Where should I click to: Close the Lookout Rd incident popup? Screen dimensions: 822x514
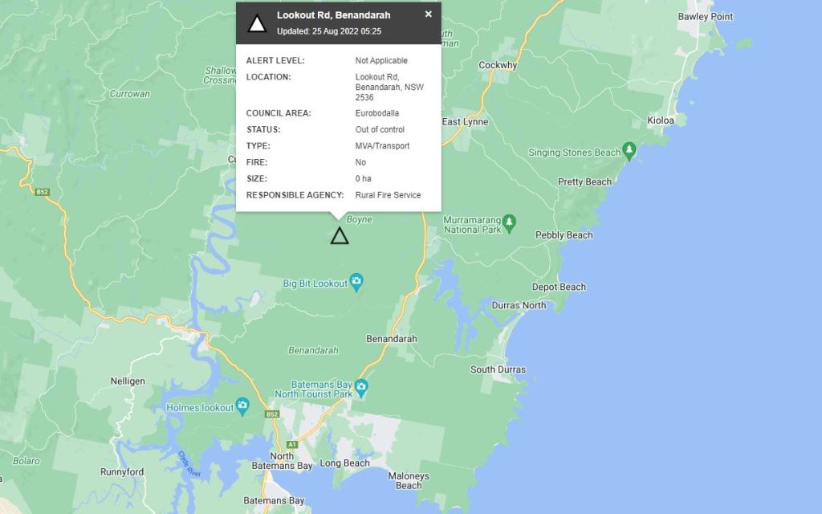(x=429, y=14)
